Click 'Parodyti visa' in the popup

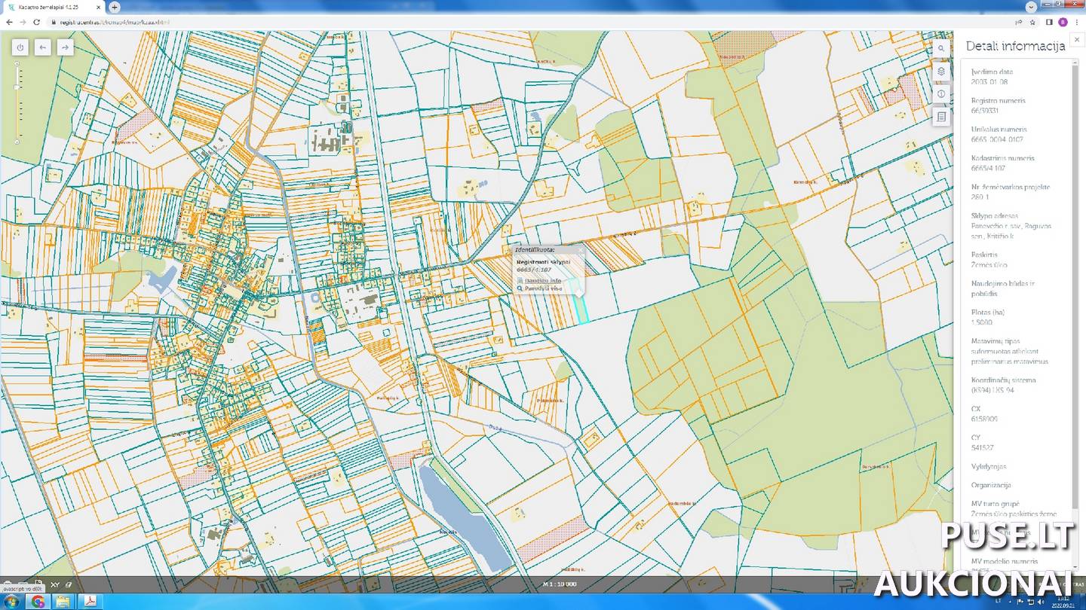pyautogui.click(x=543, y=288)
